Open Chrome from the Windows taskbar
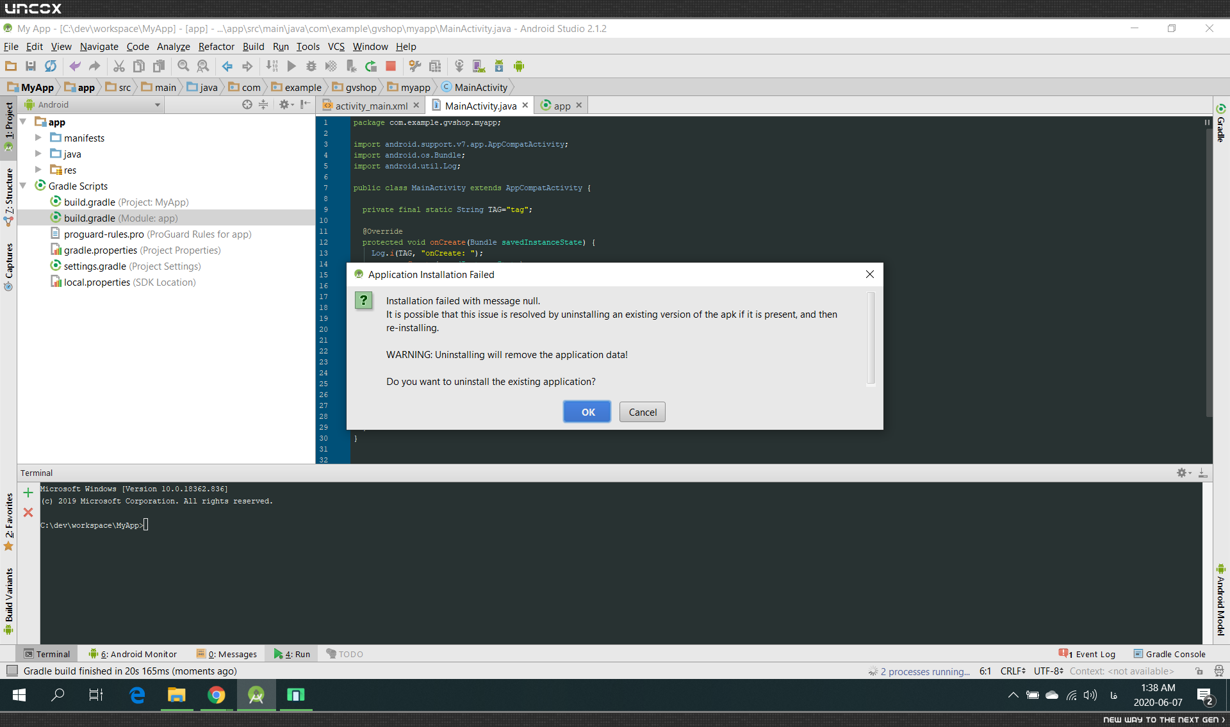Screen dimensions: 1230x727 pos(217,695)
